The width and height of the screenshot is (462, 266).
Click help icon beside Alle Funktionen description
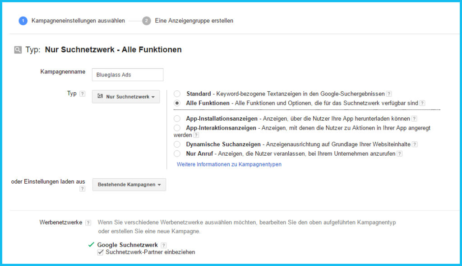pyautogui.click(x=422, y=103)
